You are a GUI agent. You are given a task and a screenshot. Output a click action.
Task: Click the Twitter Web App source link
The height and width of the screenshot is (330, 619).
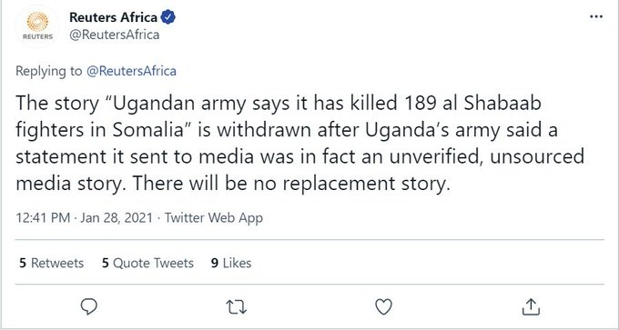click(214, 217)
